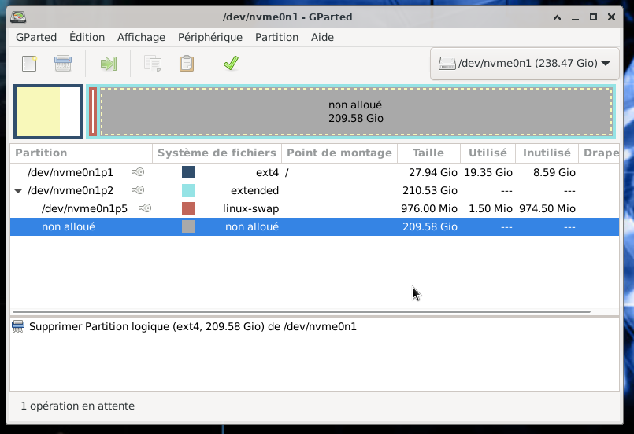Click the Resize/Move partition toolbar icon
Viewport: 634px width, 434px height.
pos(108,64)
